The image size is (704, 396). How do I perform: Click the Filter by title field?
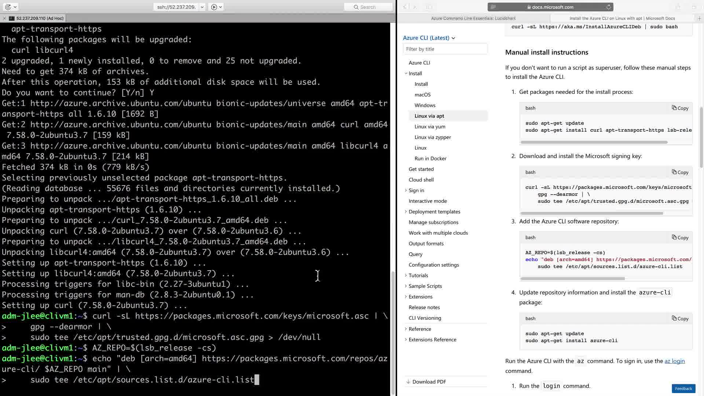click(445, 49)
